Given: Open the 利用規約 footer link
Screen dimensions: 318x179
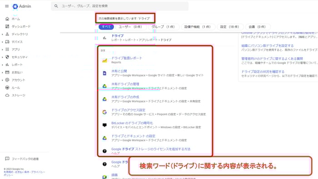Looking at the screenshot, I should [8, 172].
